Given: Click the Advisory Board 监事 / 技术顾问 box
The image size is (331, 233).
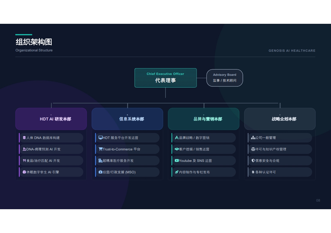Looking at the screenshot, I should pyautogui.click(x=225, y=78).
